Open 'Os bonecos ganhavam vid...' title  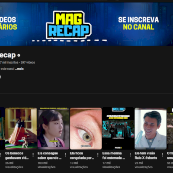17,156
